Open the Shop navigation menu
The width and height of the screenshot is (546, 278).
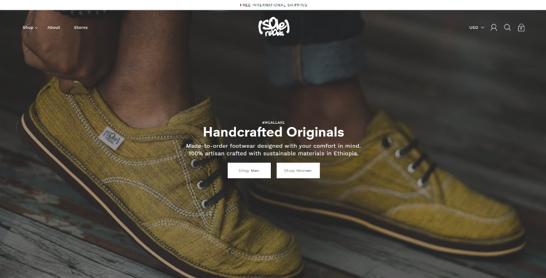[x=28, y=27]
